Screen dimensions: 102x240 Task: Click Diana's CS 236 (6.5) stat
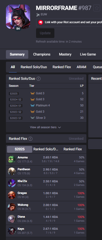pos(25,221)
